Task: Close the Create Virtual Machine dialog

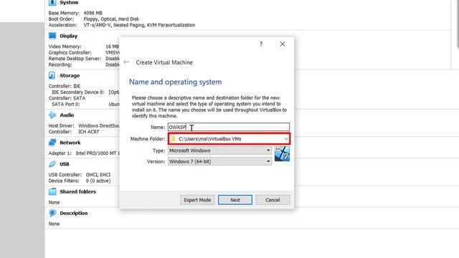Action: (x=283, y=44)
